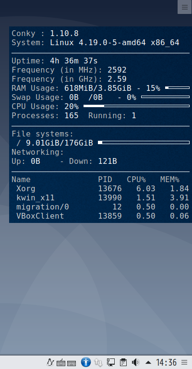The image size is (192, 369).
Task: Click the Up value 0B
Action: (36, 161)
